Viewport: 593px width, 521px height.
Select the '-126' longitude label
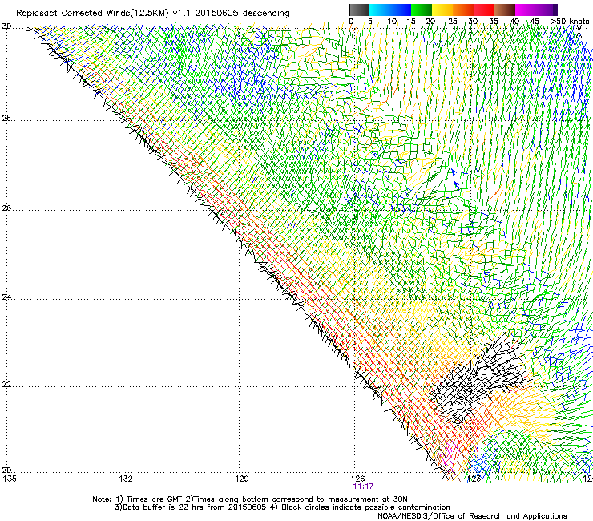[355, 479]
